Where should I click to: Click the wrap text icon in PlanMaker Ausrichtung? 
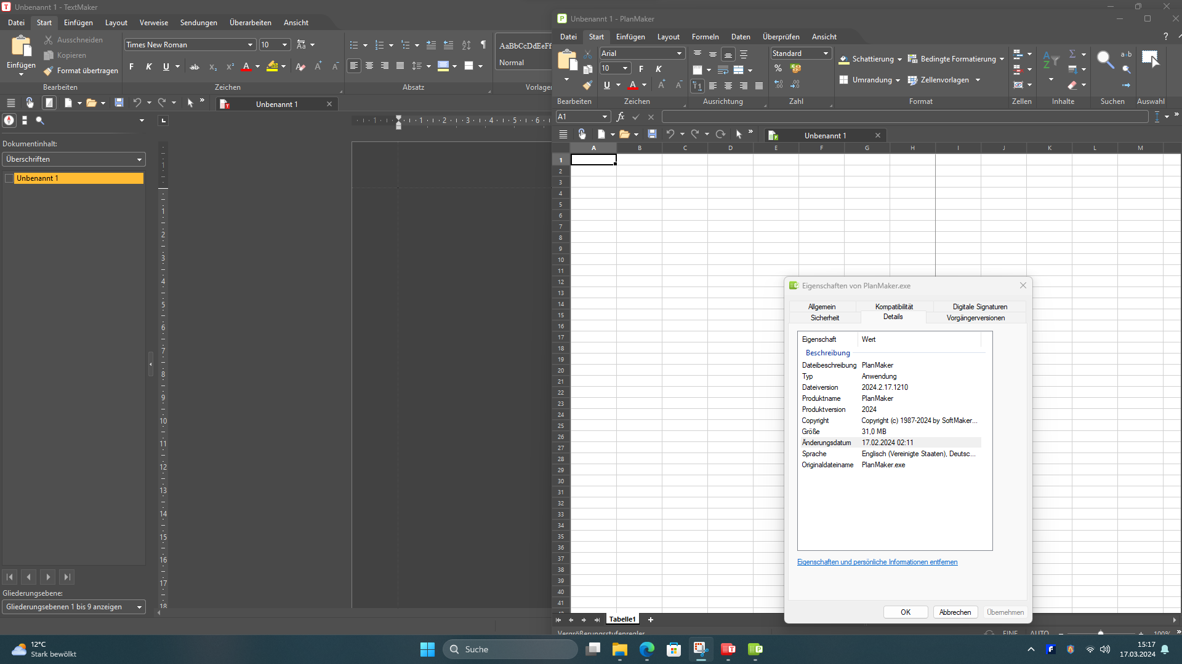click(723, 70)
